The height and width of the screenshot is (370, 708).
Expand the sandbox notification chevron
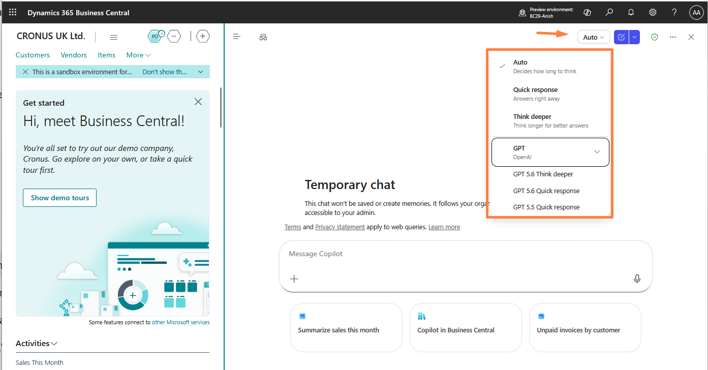click(x=201, y=72)
